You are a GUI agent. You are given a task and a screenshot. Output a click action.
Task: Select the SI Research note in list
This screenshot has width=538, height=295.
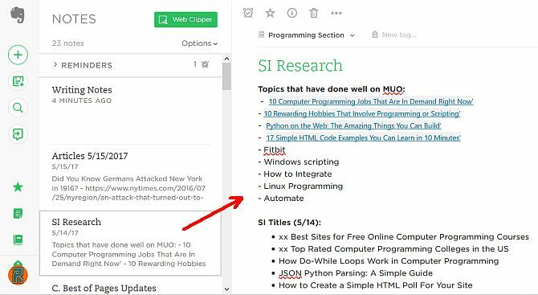tap(130, 243)
